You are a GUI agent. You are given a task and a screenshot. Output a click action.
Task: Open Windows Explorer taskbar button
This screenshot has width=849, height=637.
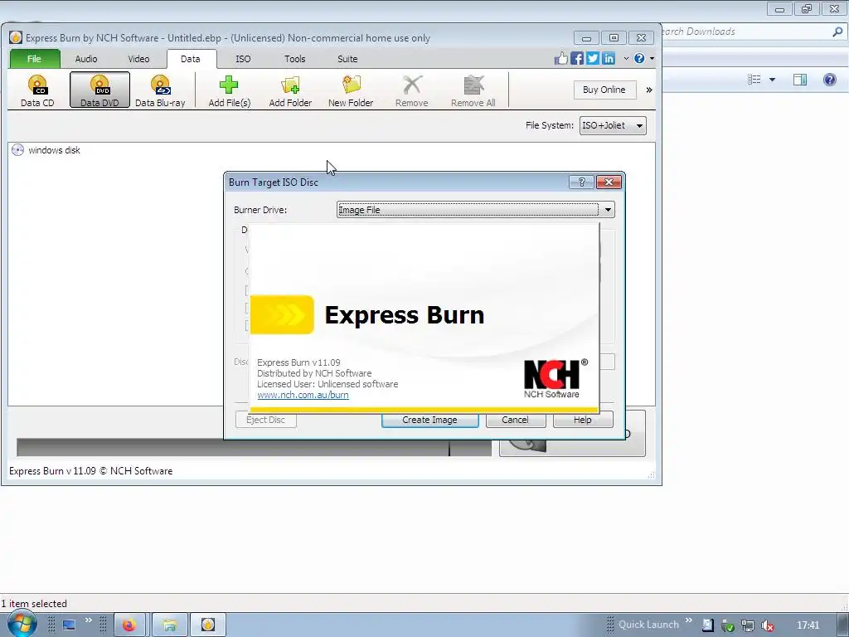click(169, 625)
